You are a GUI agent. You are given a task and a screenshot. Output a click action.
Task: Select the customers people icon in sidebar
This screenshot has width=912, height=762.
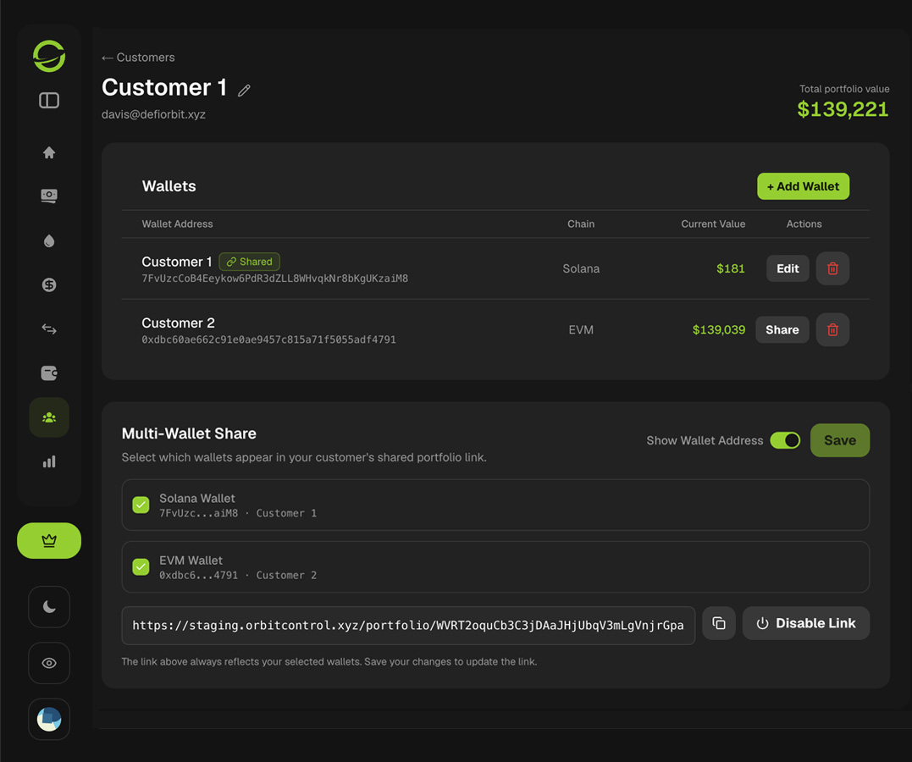pos(49,417)
